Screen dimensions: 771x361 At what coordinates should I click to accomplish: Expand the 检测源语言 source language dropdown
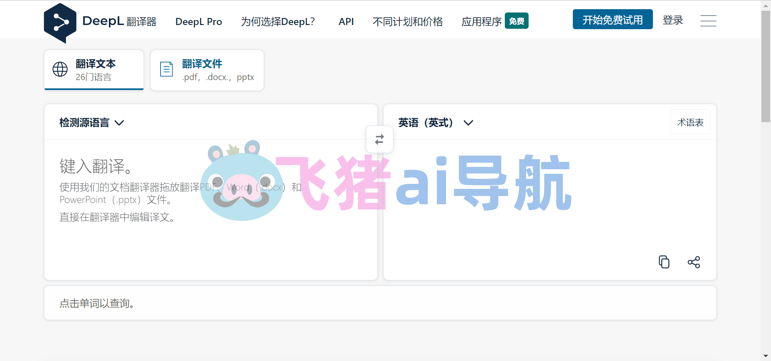tap(92, 123)
